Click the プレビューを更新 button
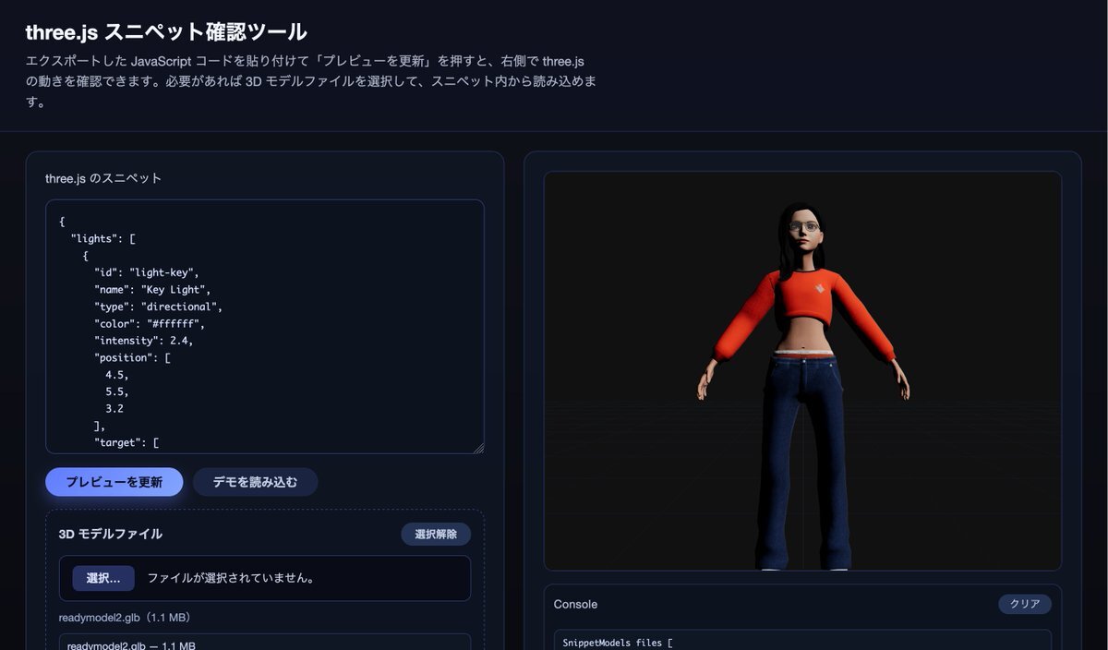Image resolution: width=1108 pixels, height=650 pixels. [114, 482]
